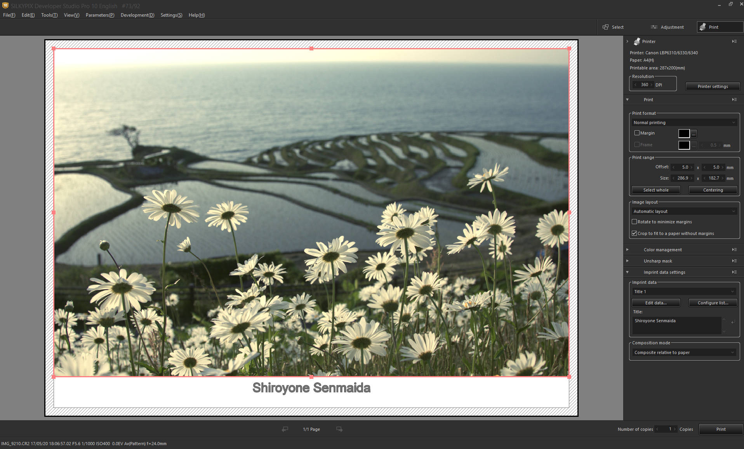Increase vertical offset value
Viewport: 744px width, 449px height.
coord(723,168)
